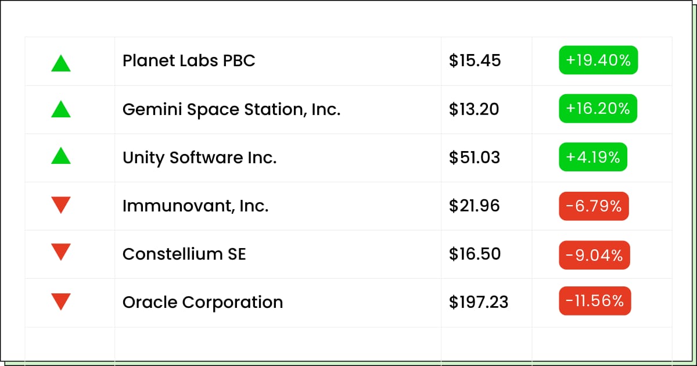Select the +19.40% green change badge
The width and height of the screenshot is (697, 366).
click(x=598, y=60)
